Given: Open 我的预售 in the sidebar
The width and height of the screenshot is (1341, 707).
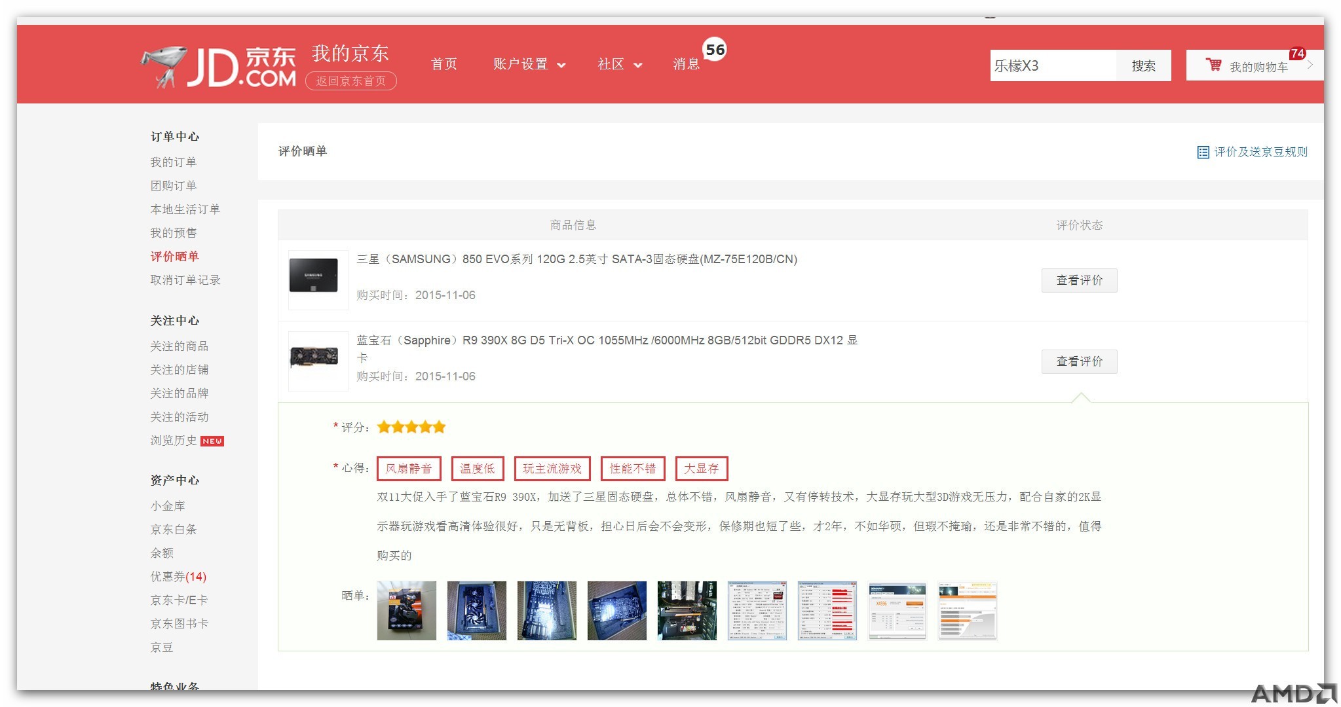Looking at the screenshot, I should click(x=174, y=233).
